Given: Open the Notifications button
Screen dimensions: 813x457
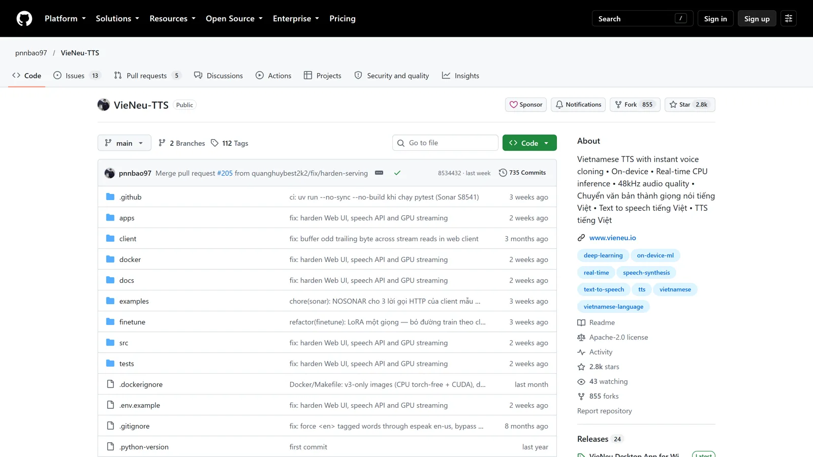Looking at the screenshot, I should (578, 105).
